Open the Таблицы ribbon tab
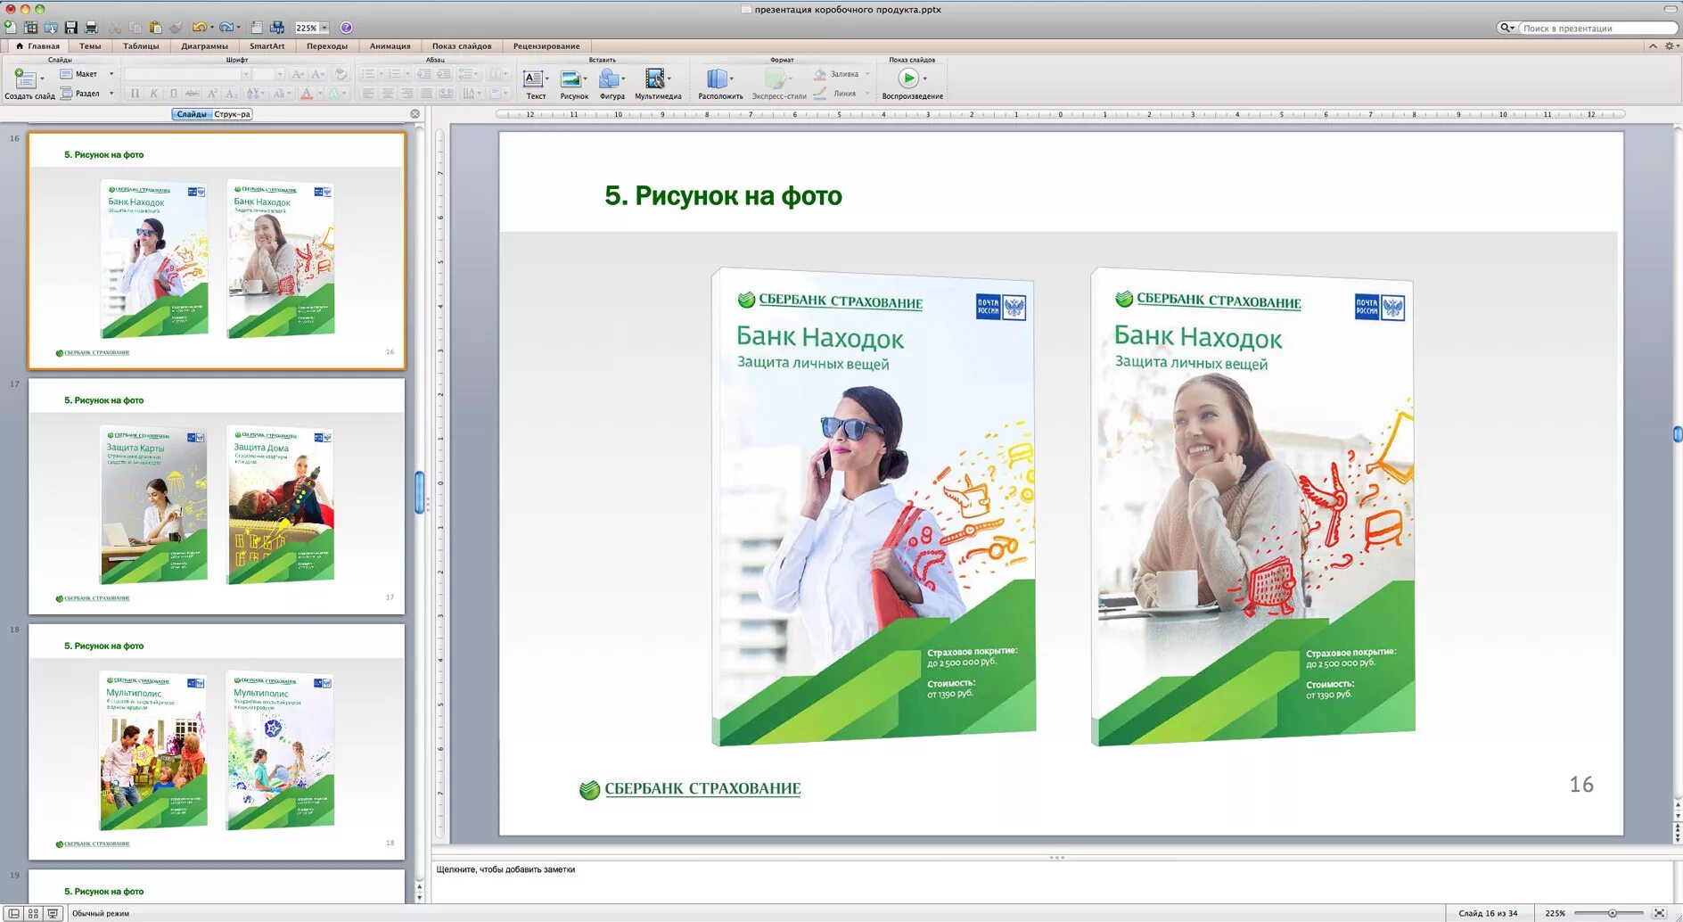The width and height of the screenshot is (1683, 922). pyautogui.click(x=141, y=45)
